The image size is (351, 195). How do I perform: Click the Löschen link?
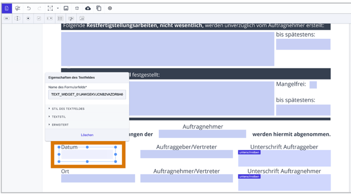pos(87,135)
